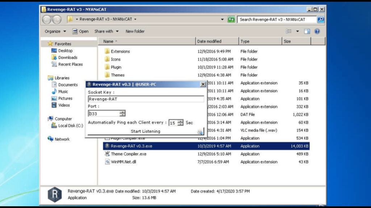
Task: Select Local Disk (C:) in the navigation pane
Action: click(71, 126)
